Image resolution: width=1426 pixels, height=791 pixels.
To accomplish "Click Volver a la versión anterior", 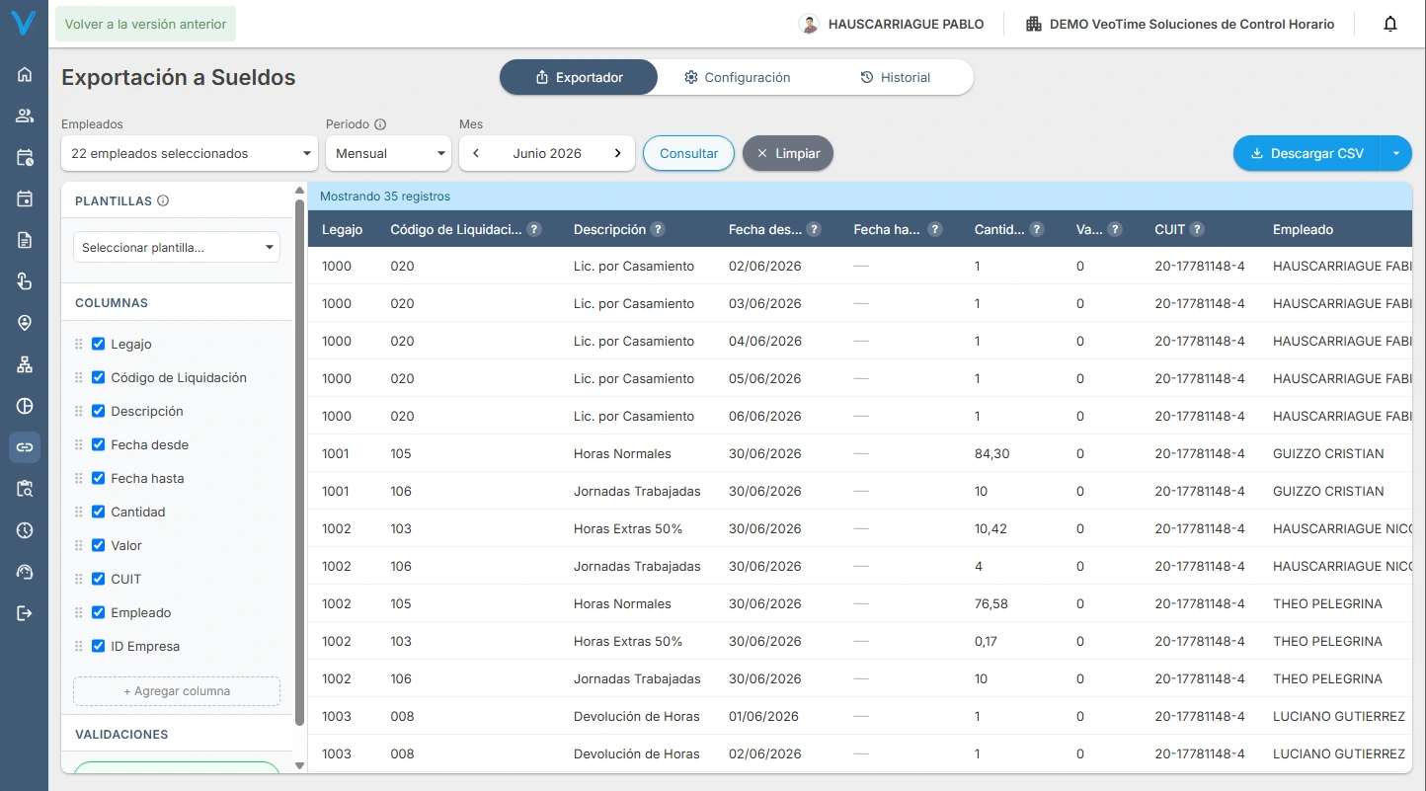I will coord(145,24).
